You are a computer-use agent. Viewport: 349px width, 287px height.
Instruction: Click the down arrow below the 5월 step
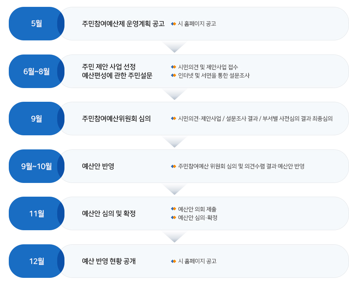175,47
